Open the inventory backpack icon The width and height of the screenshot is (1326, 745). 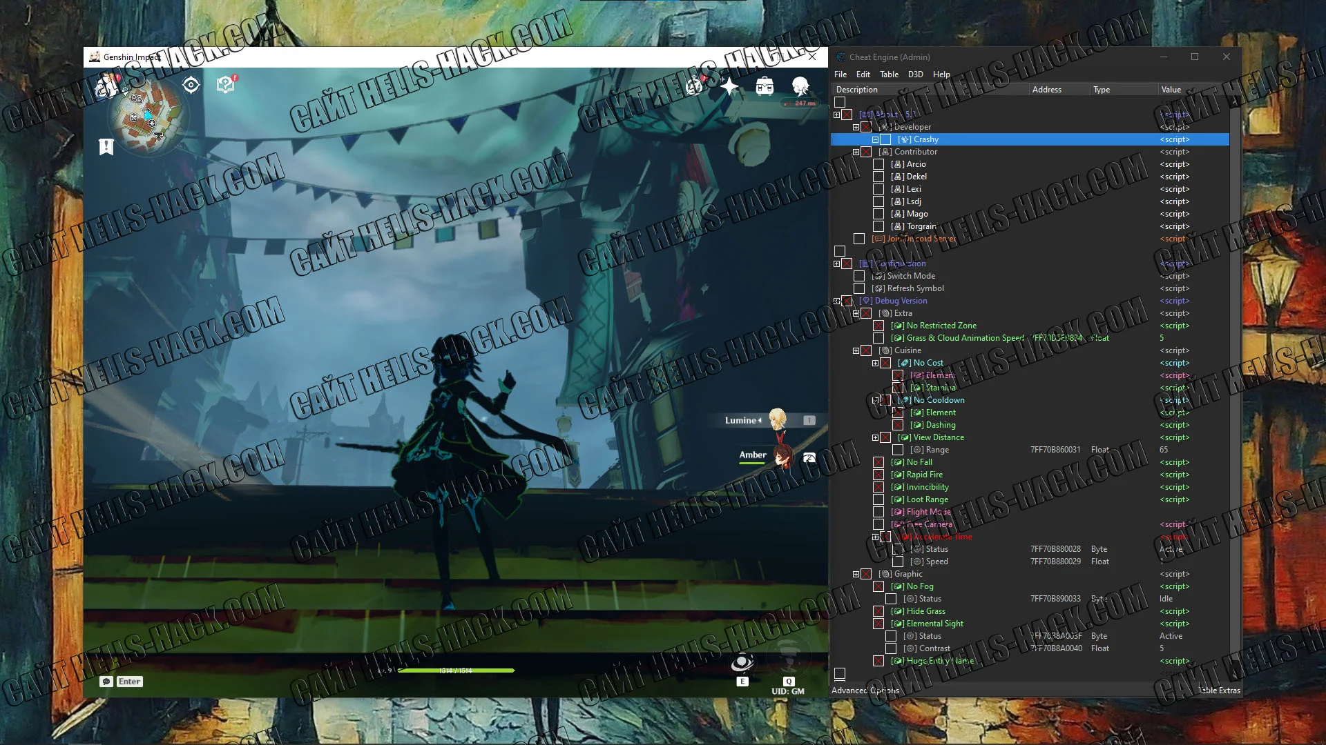[765, 86]
